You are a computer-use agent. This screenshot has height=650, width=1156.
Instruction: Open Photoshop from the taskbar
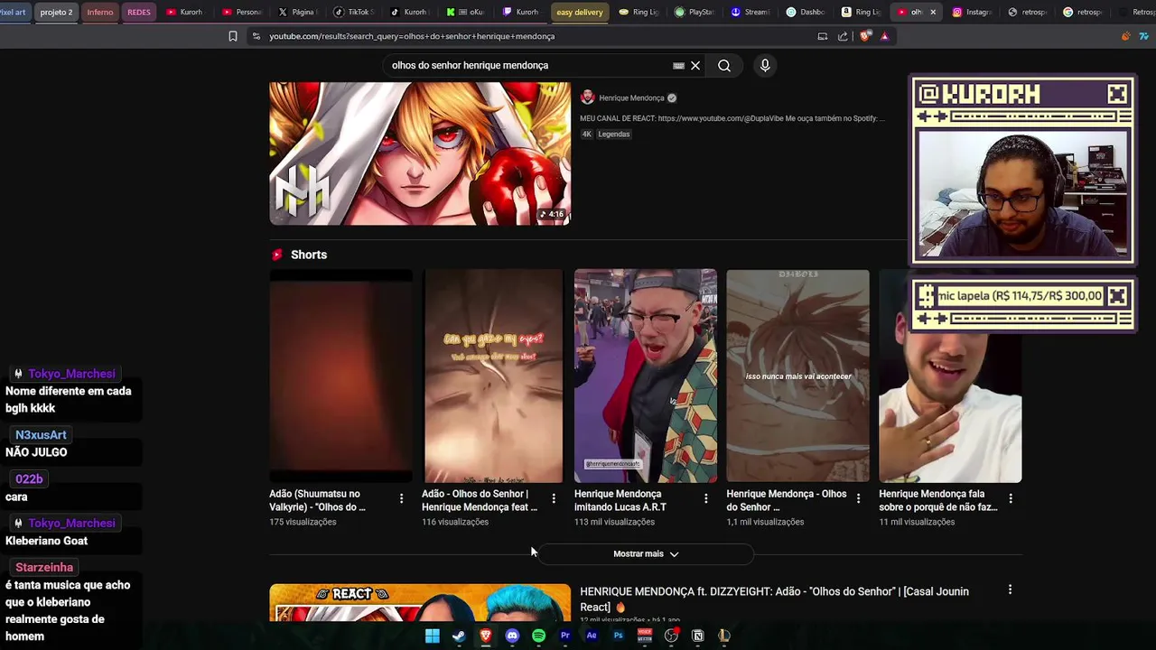coord(618,636)
